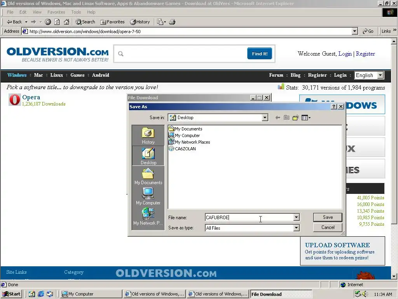
Task: Click the go-to-last-folder back arrow in Save As
Action: coord(278,118)
